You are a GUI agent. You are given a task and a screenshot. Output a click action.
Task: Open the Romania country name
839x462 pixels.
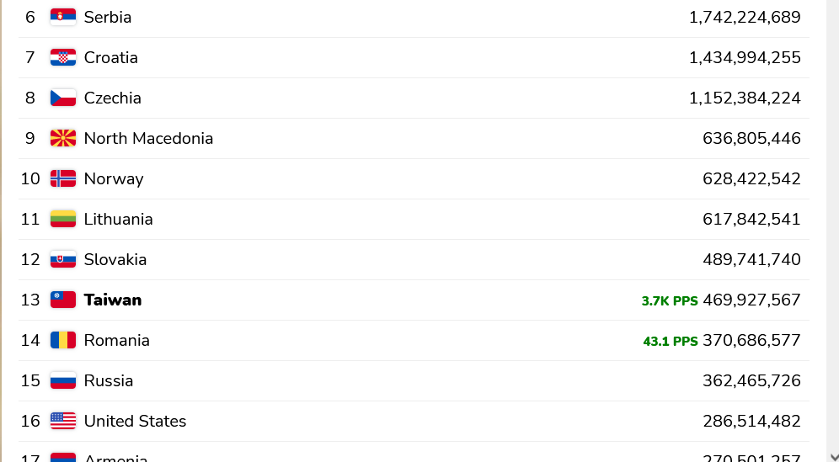coord(116,340)
